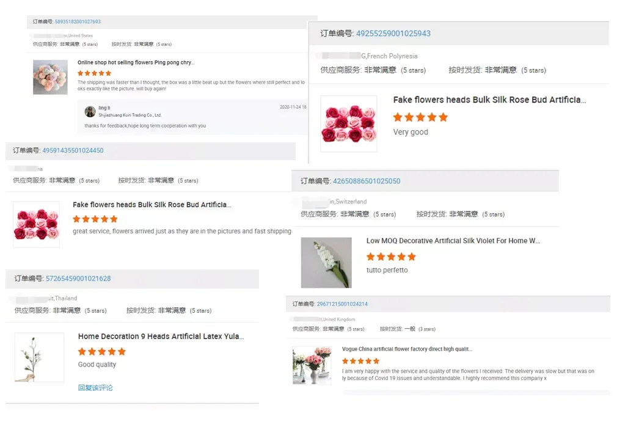Open order number 29671215001024214

(x=342, y=304)
